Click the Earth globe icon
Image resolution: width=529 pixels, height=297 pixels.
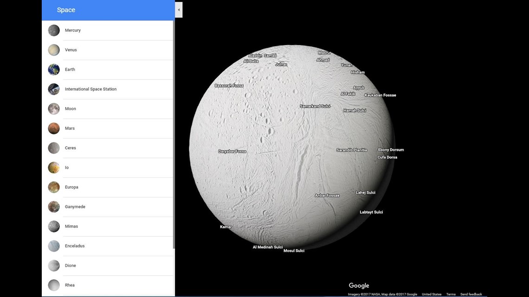(x=54, y=70)
